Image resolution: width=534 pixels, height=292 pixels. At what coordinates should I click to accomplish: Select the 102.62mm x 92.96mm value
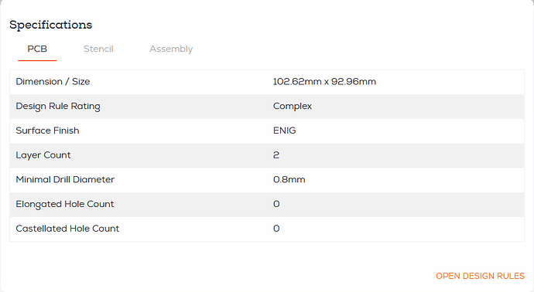click(324, 82)
